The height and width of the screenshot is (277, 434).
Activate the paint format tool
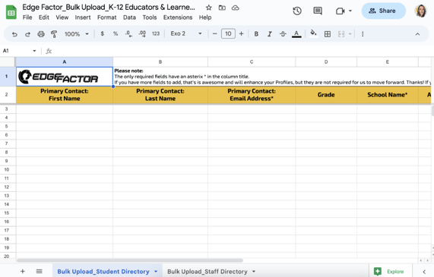54,34
